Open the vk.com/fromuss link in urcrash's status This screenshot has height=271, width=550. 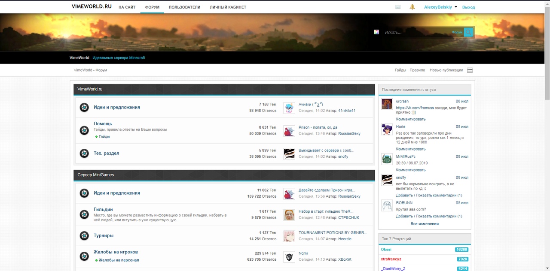pos(415,108)
